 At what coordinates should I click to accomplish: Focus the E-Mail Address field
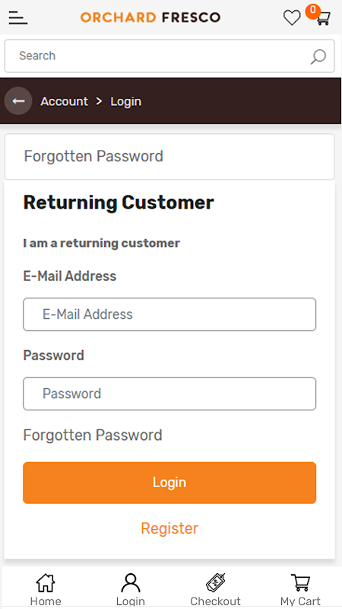pyautogui.click(x=169, y=314)
